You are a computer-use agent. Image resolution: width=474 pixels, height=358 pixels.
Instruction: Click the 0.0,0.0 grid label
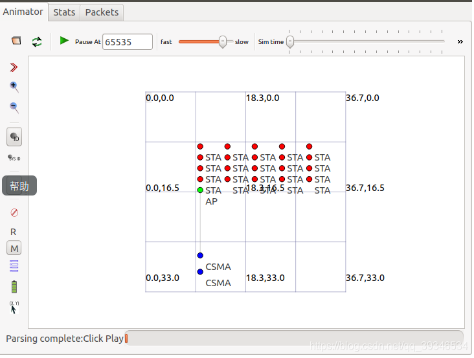[160, 98]
